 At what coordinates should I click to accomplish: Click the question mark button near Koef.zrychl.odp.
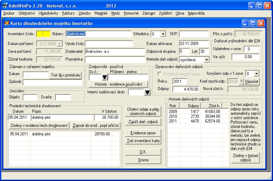point(241,82)
